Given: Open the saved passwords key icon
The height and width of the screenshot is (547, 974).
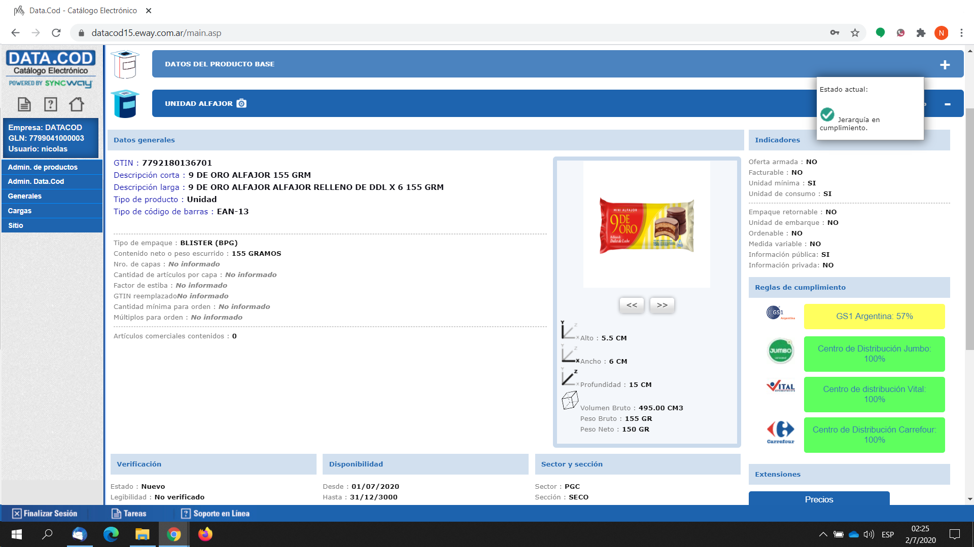Looking at the screenshot, I should [x=834, y=33].
